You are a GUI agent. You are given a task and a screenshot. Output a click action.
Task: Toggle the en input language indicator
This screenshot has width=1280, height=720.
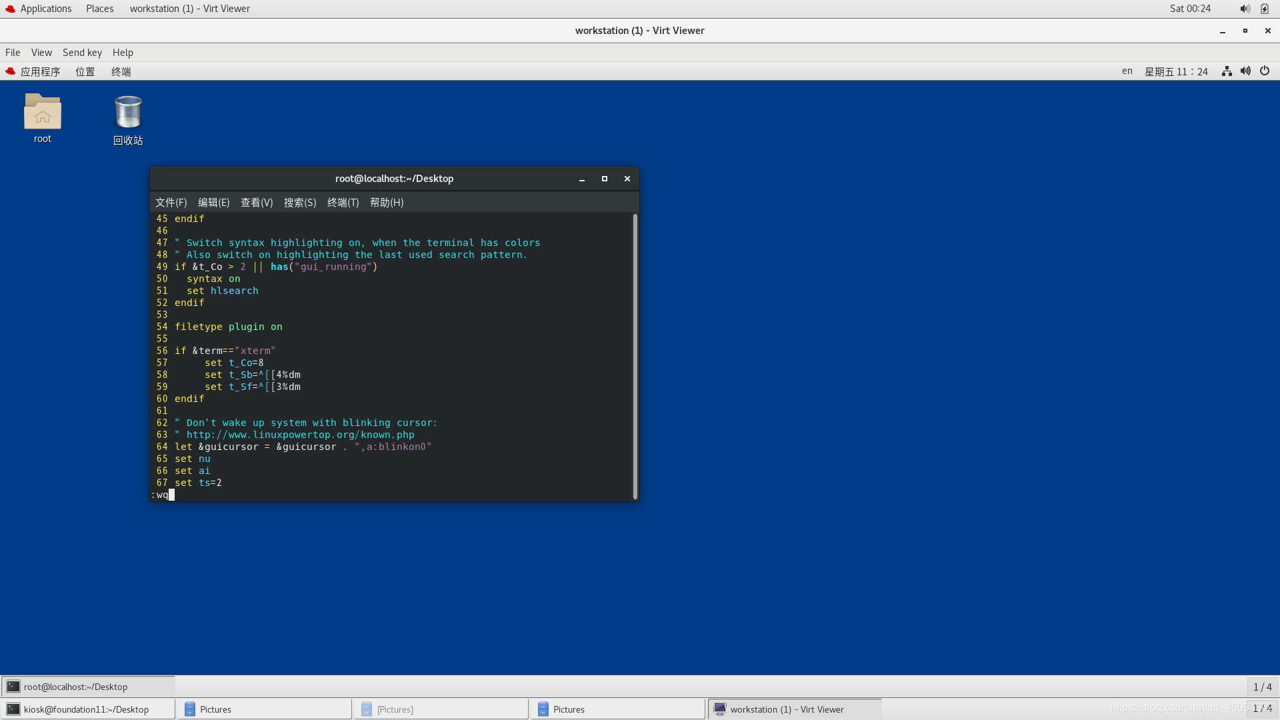(1127, 71)
